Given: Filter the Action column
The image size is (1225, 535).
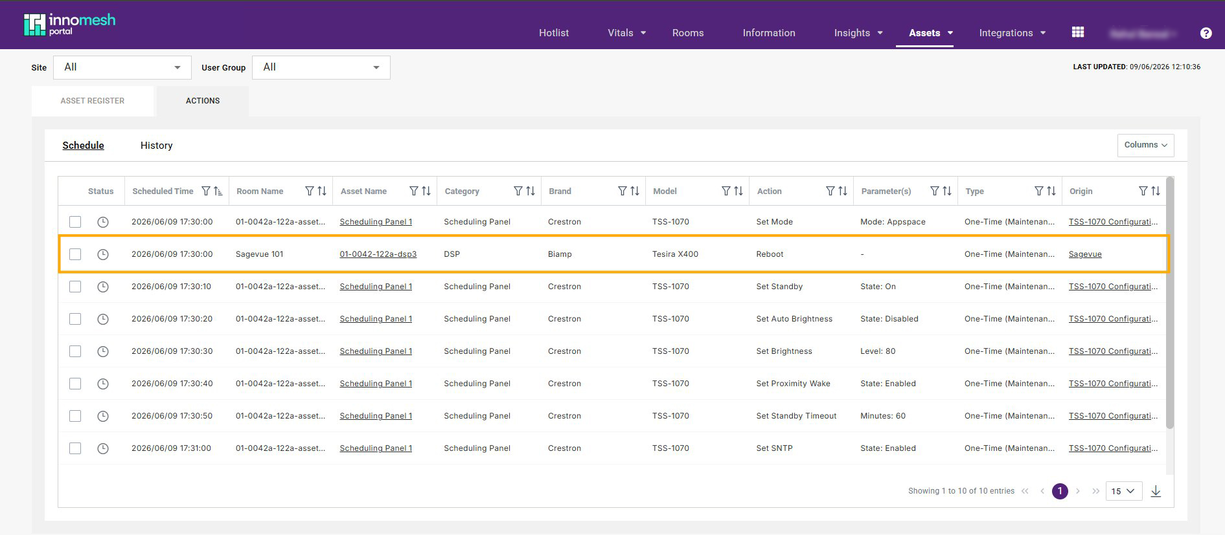Looking at the screenshot, I should [830, 191].
